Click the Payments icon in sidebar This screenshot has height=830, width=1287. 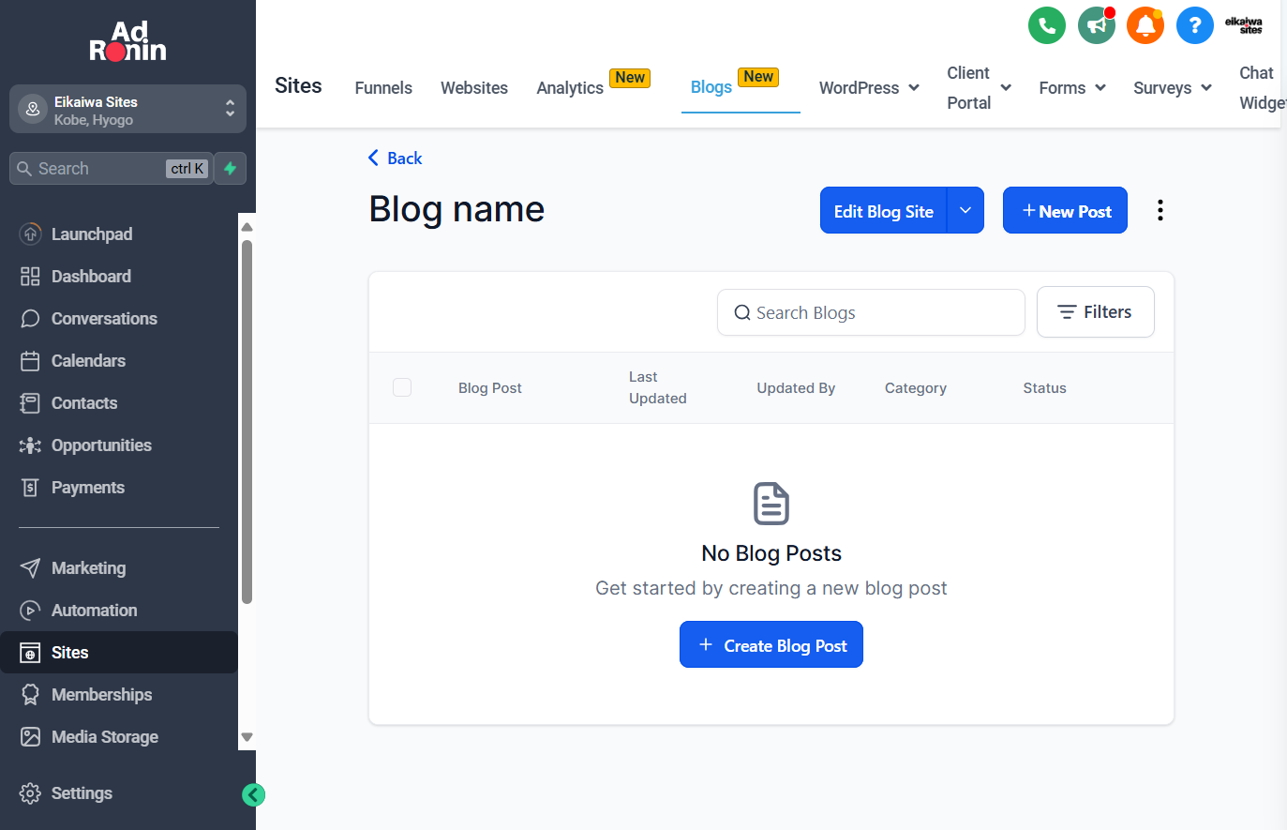pos(30,488)
